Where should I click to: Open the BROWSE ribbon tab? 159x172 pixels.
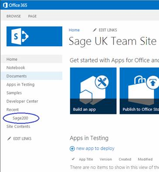point(14,16)
